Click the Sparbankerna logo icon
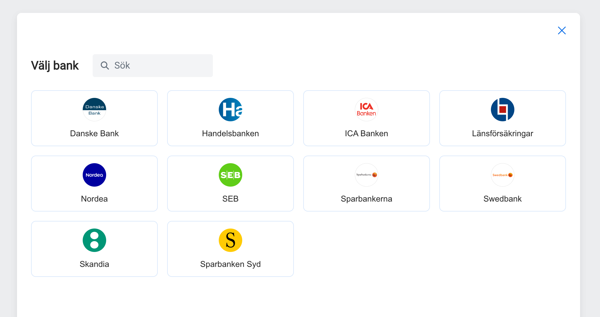This screenshot has width=600, height=317. click(367, 175)
